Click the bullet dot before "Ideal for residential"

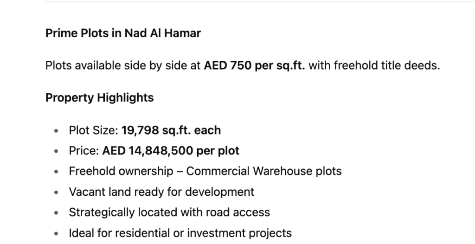click(56, 234)
